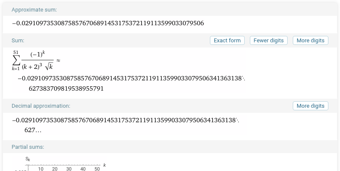340x171 pixels.
Task: Click the tick label 30 on the plot
Action: [x=69, y=169]
